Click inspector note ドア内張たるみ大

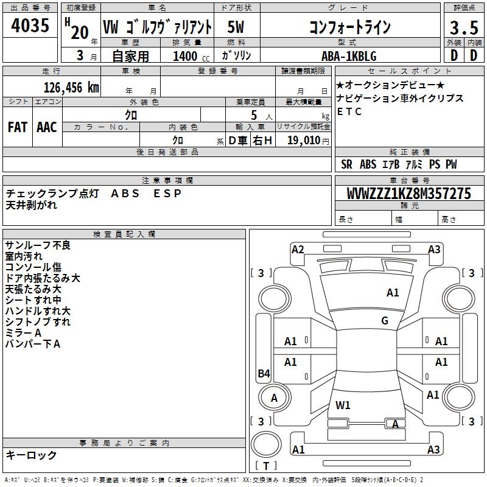point(43,278)
